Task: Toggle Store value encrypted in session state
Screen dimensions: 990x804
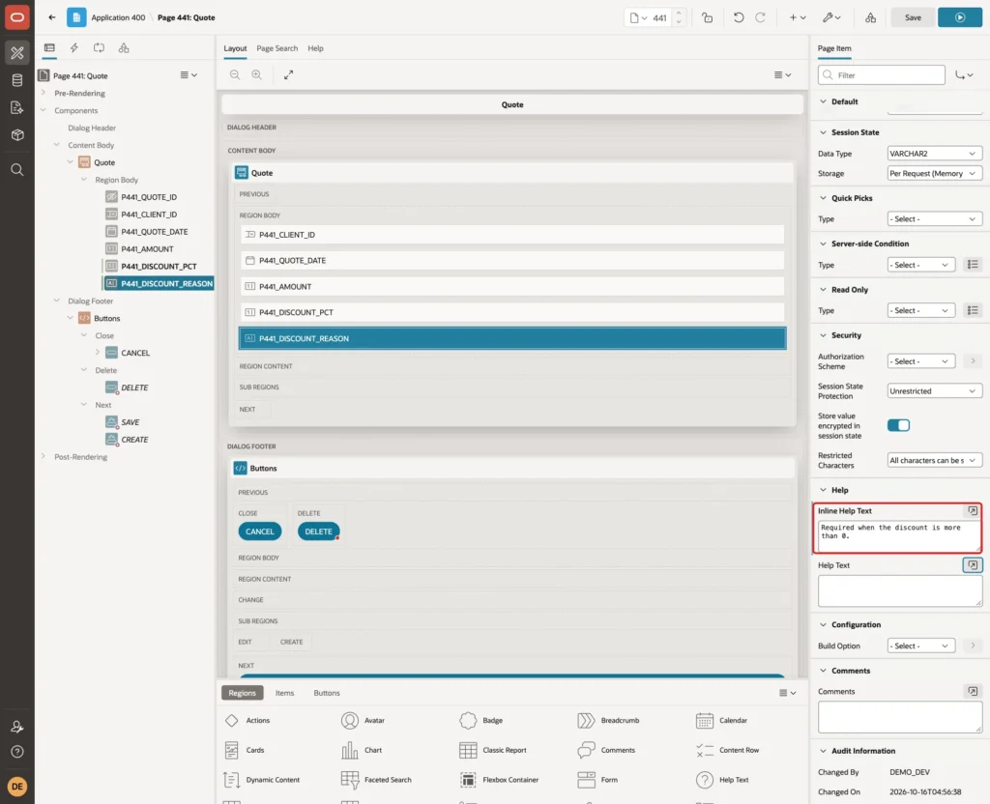Action: (898, 425)
